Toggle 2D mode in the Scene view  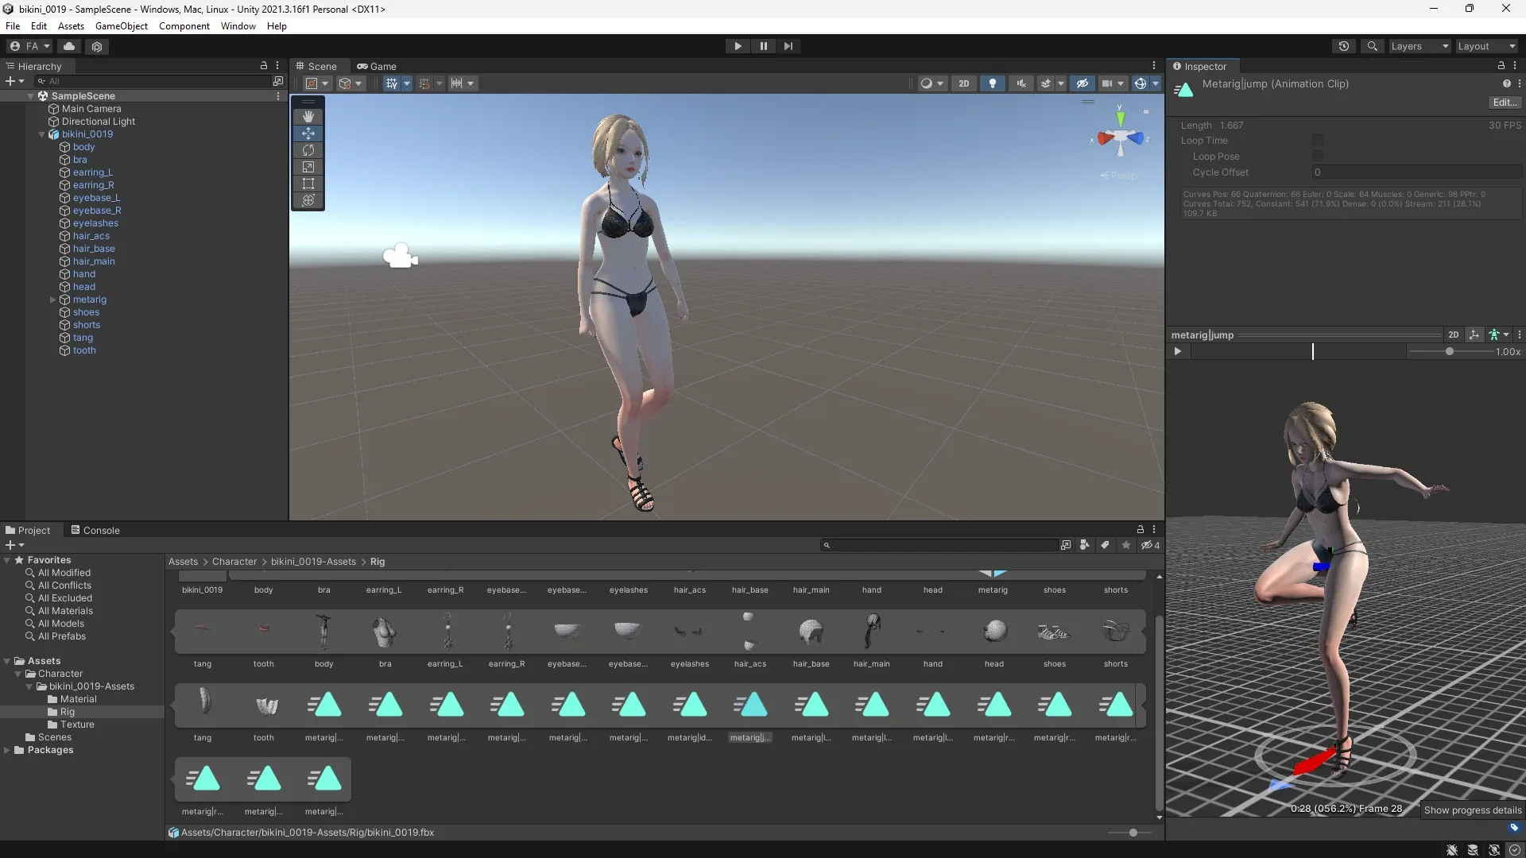click(x=964, y=83)
